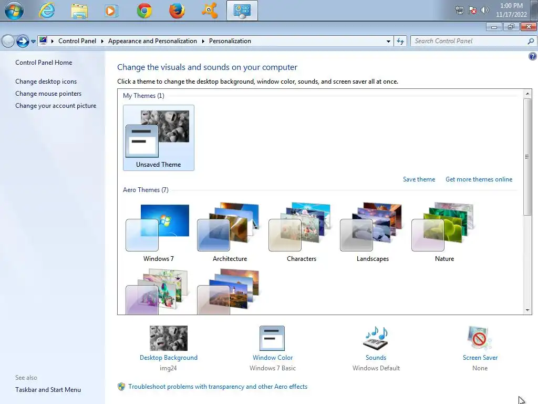Click the Desktop Background label

[169, 358]
